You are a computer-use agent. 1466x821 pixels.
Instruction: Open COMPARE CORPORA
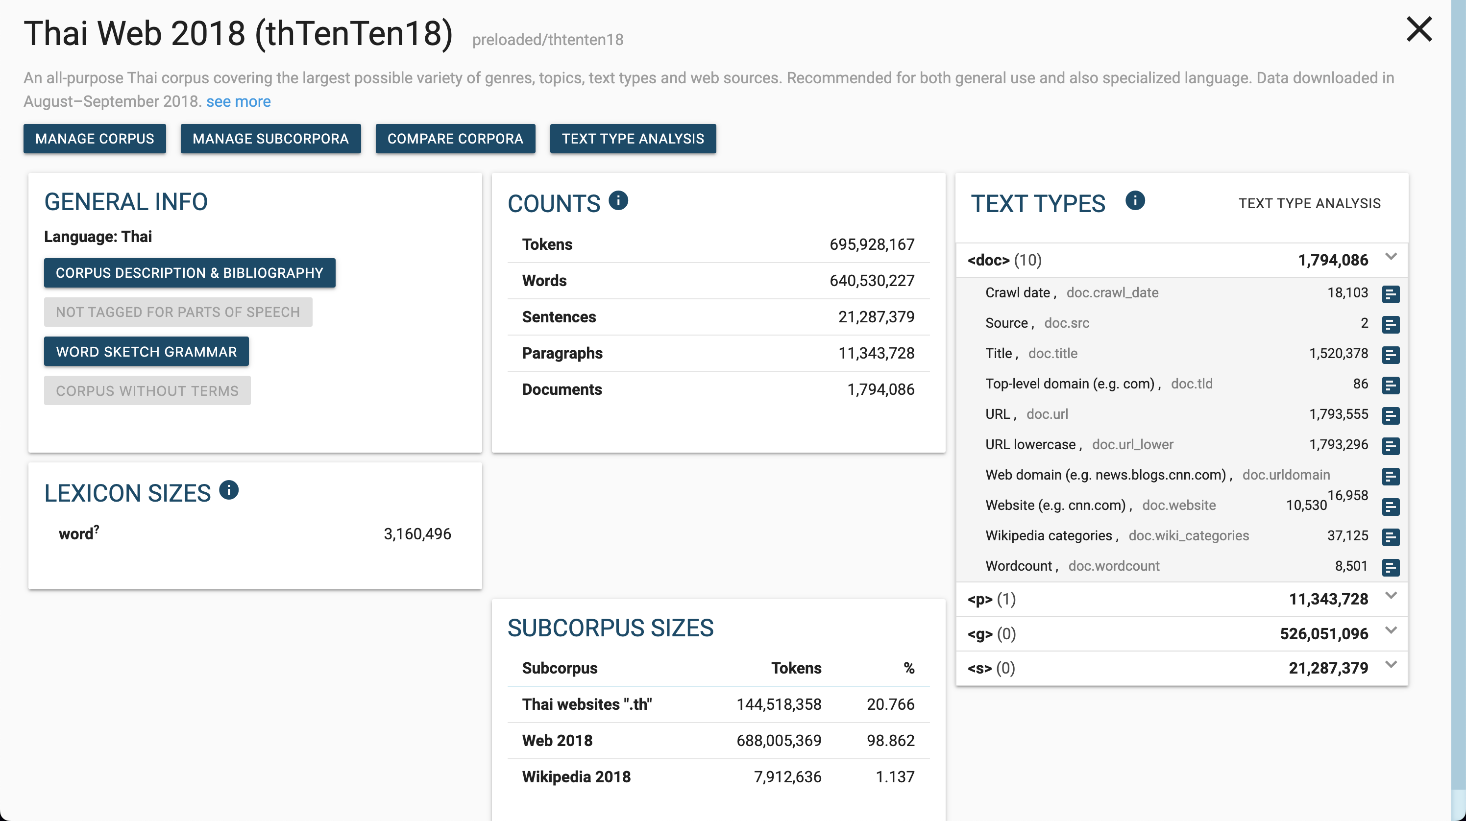click(x=455, y=139)
